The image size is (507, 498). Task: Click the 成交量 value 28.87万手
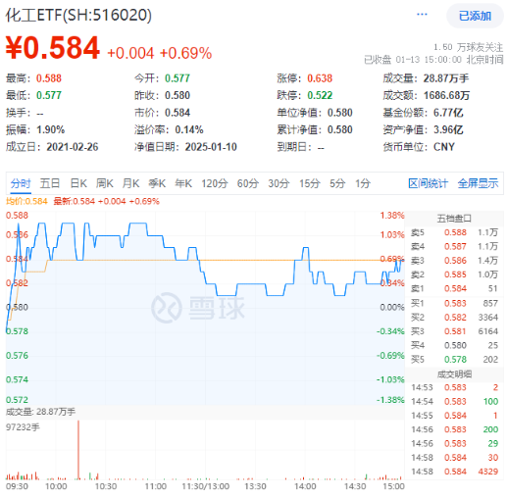pyautogui.click(x=446, y=78)
